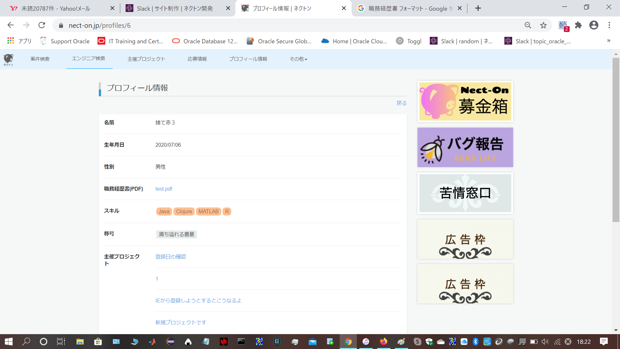Open the 新規プロジェクトです project link
Image resolution: width=620 pixels, height=349 pixels.
[181, 323]
